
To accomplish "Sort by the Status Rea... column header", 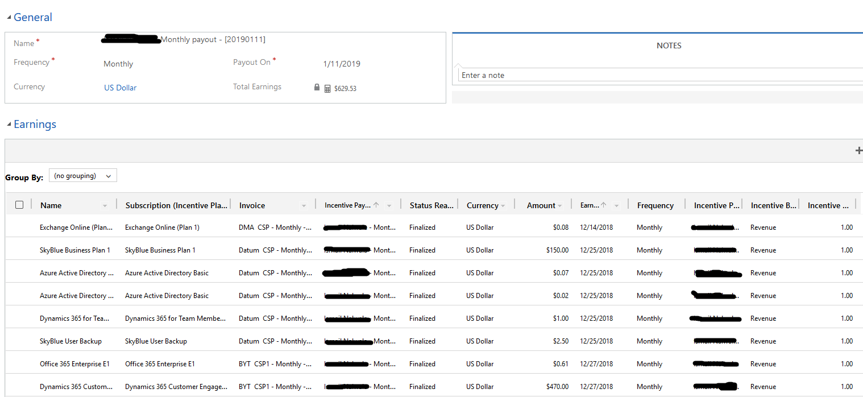I will (x=431, y=205).
